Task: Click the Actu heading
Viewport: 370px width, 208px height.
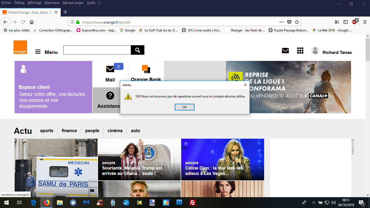Action: coord(23,131)
